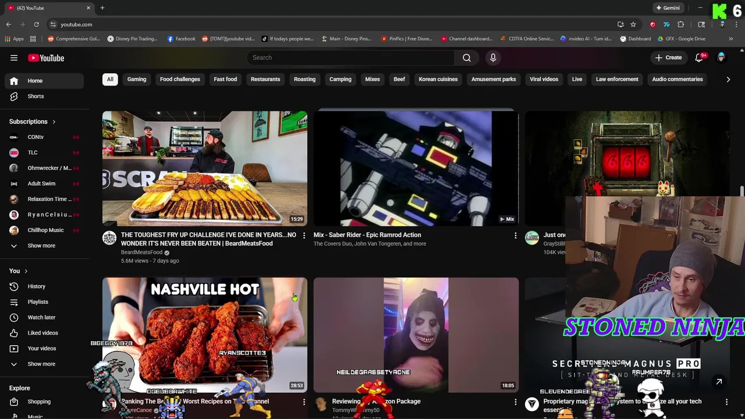Select the Camping chip
745x419 pixels.
coord(340,79)
